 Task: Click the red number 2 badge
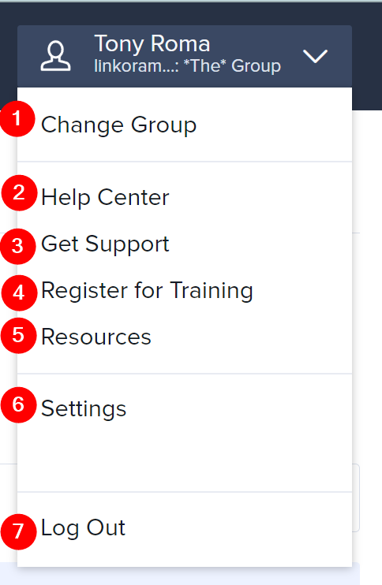[x=20, y=193]
